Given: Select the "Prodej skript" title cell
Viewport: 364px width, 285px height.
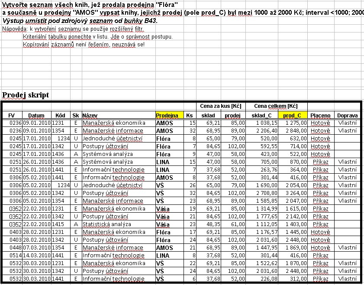Looking at the screenshot, I should (26, 95).
